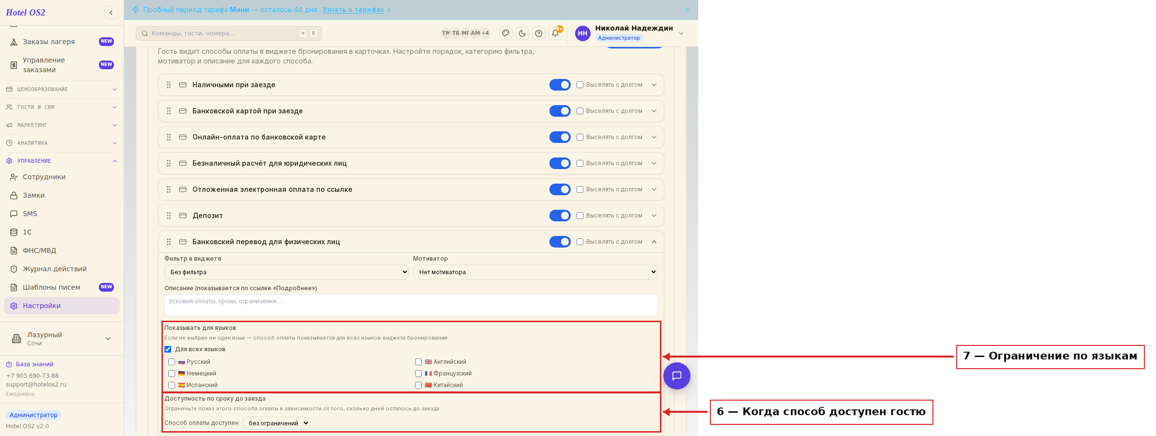Image resolution: width=1156 pixels, height=436 pixels.
Task: Click Hotel OS2 logo
Action: pos(26,13)
